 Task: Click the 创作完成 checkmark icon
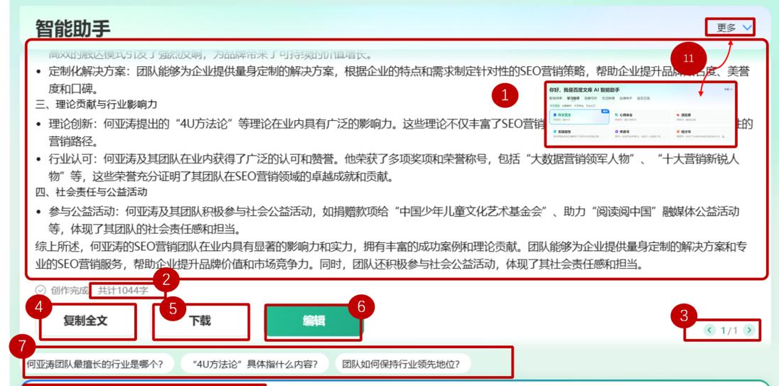coord(41,290)
